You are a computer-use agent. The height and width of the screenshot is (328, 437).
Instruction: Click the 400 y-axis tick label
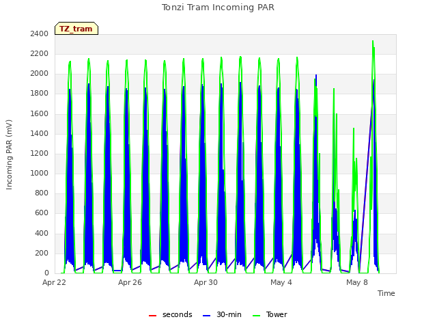42,234
